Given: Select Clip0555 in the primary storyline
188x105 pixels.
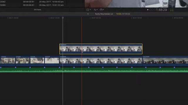Looking at the screenshot, I should [x=101, y=61].
